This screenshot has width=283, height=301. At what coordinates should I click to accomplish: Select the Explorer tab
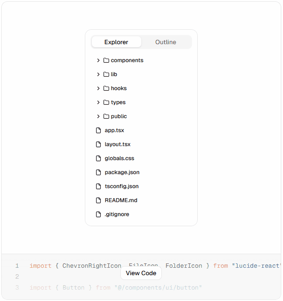point(116,42)
